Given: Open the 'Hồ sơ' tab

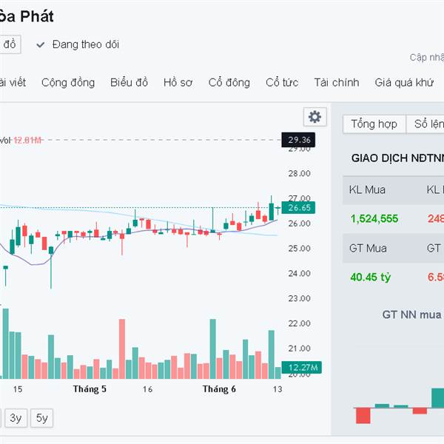Looking at the screenshot, I should point(178,82).
